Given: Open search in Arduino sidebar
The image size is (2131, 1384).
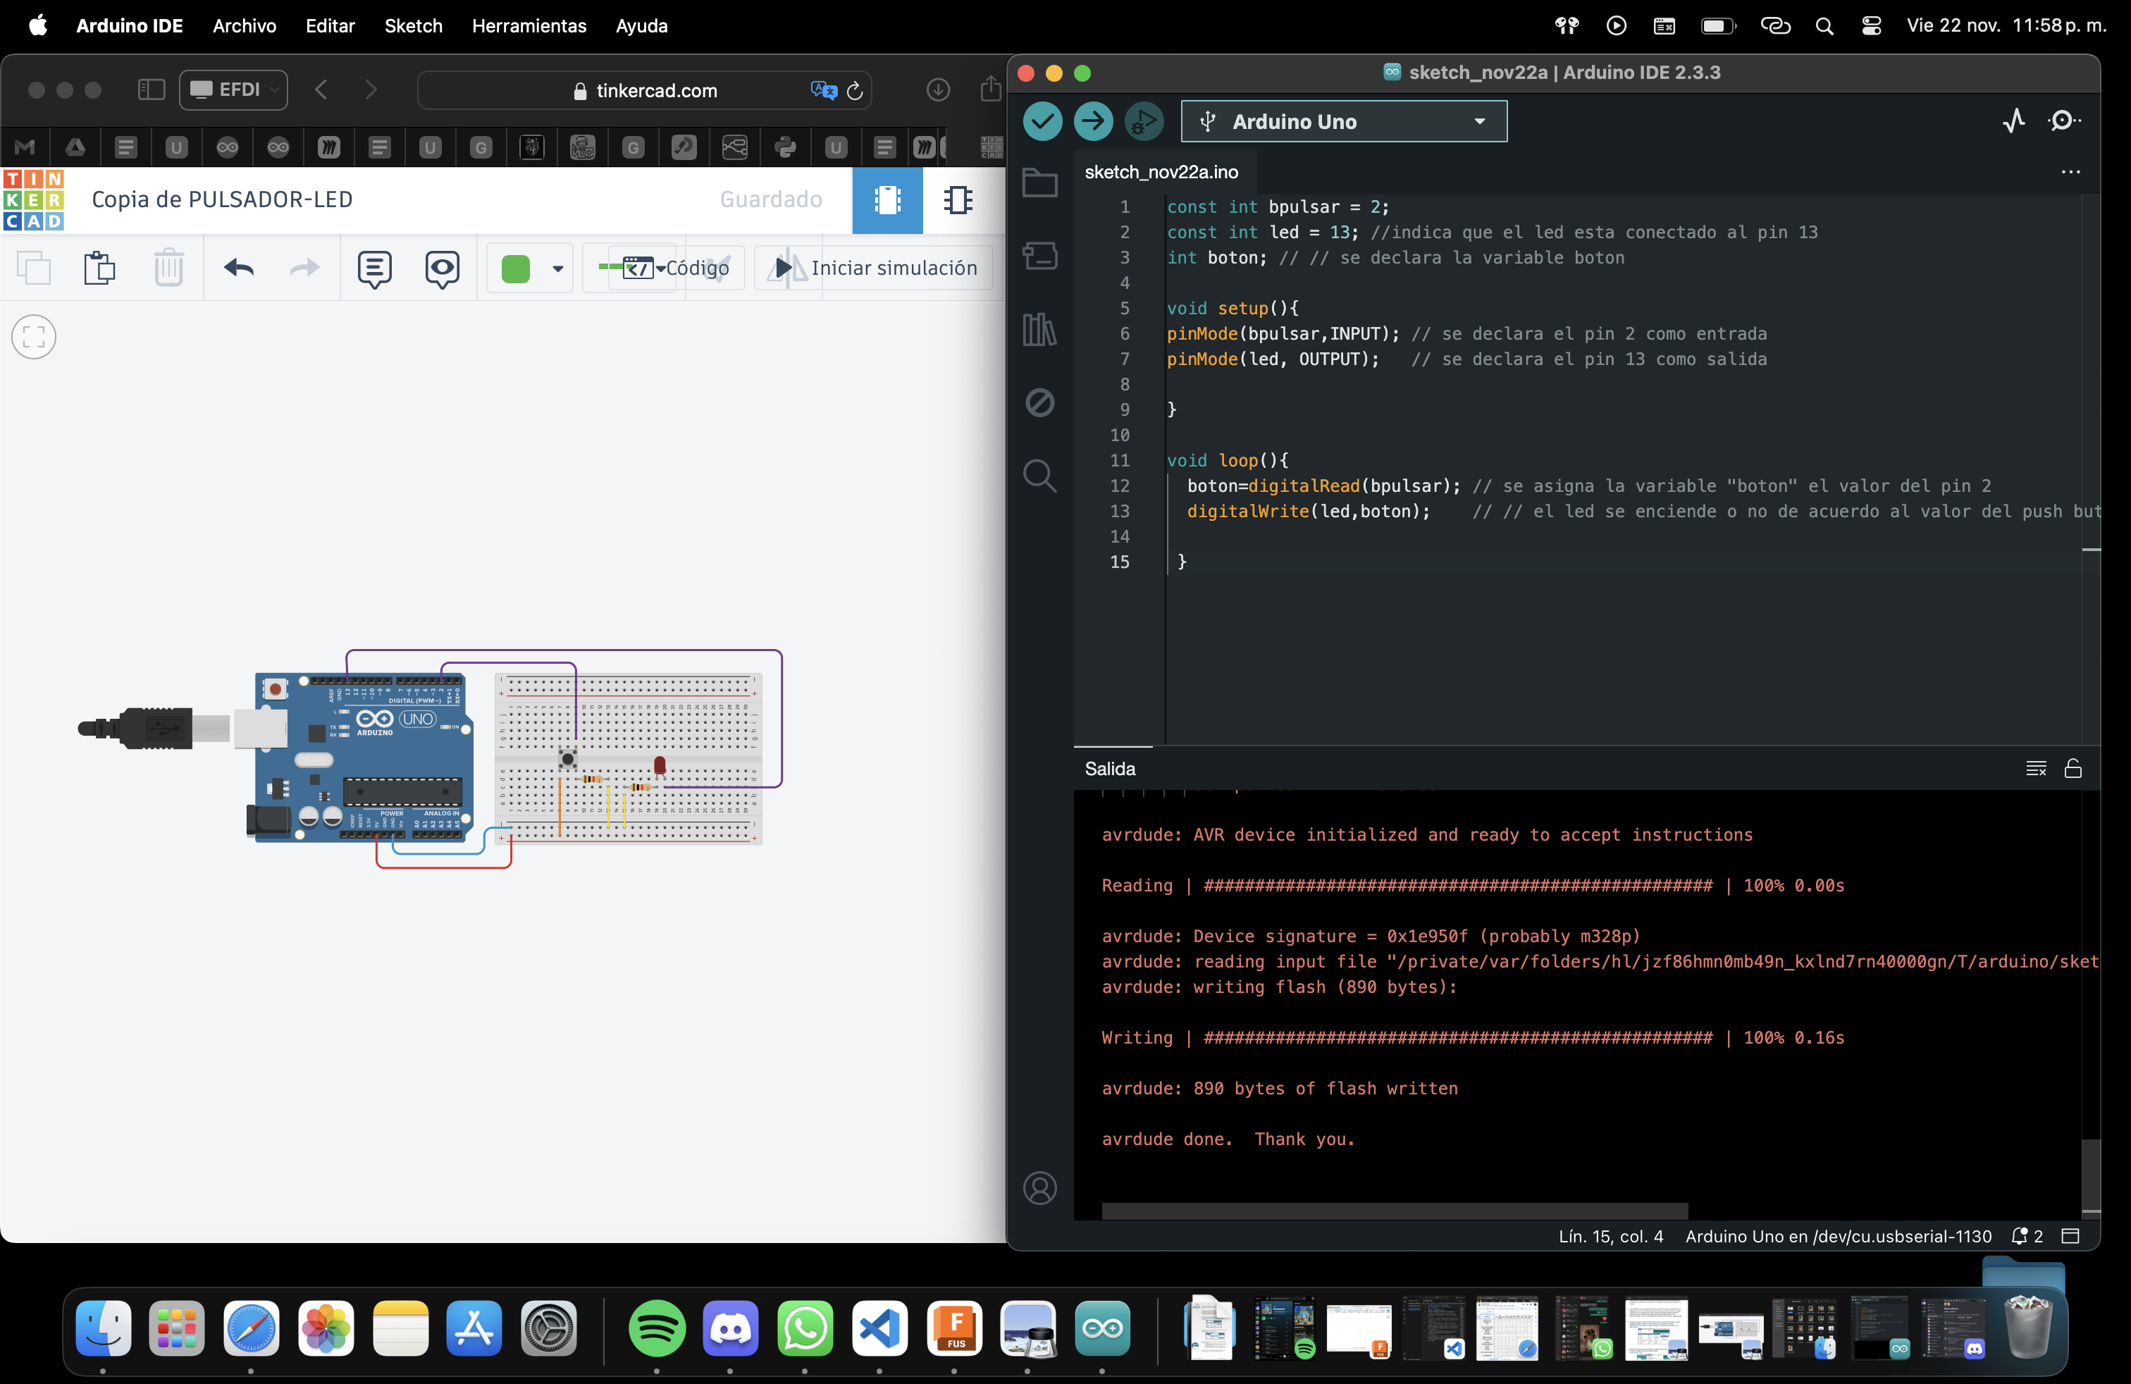Looking at the screenshot, I should (x=1039, y=476).
